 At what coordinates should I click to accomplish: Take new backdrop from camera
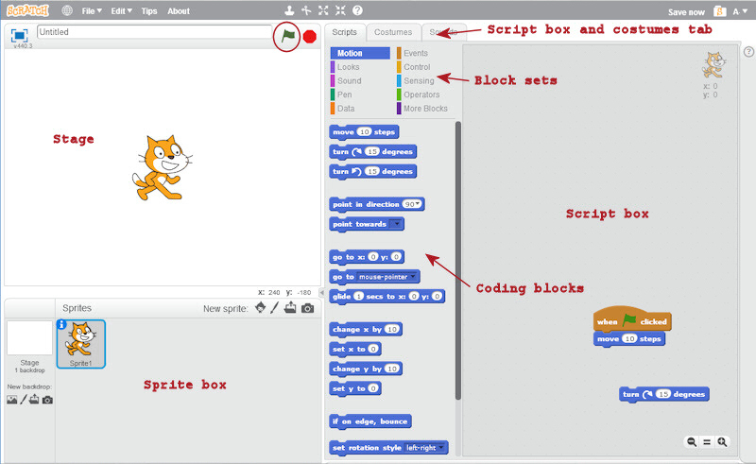click(47, 400)
